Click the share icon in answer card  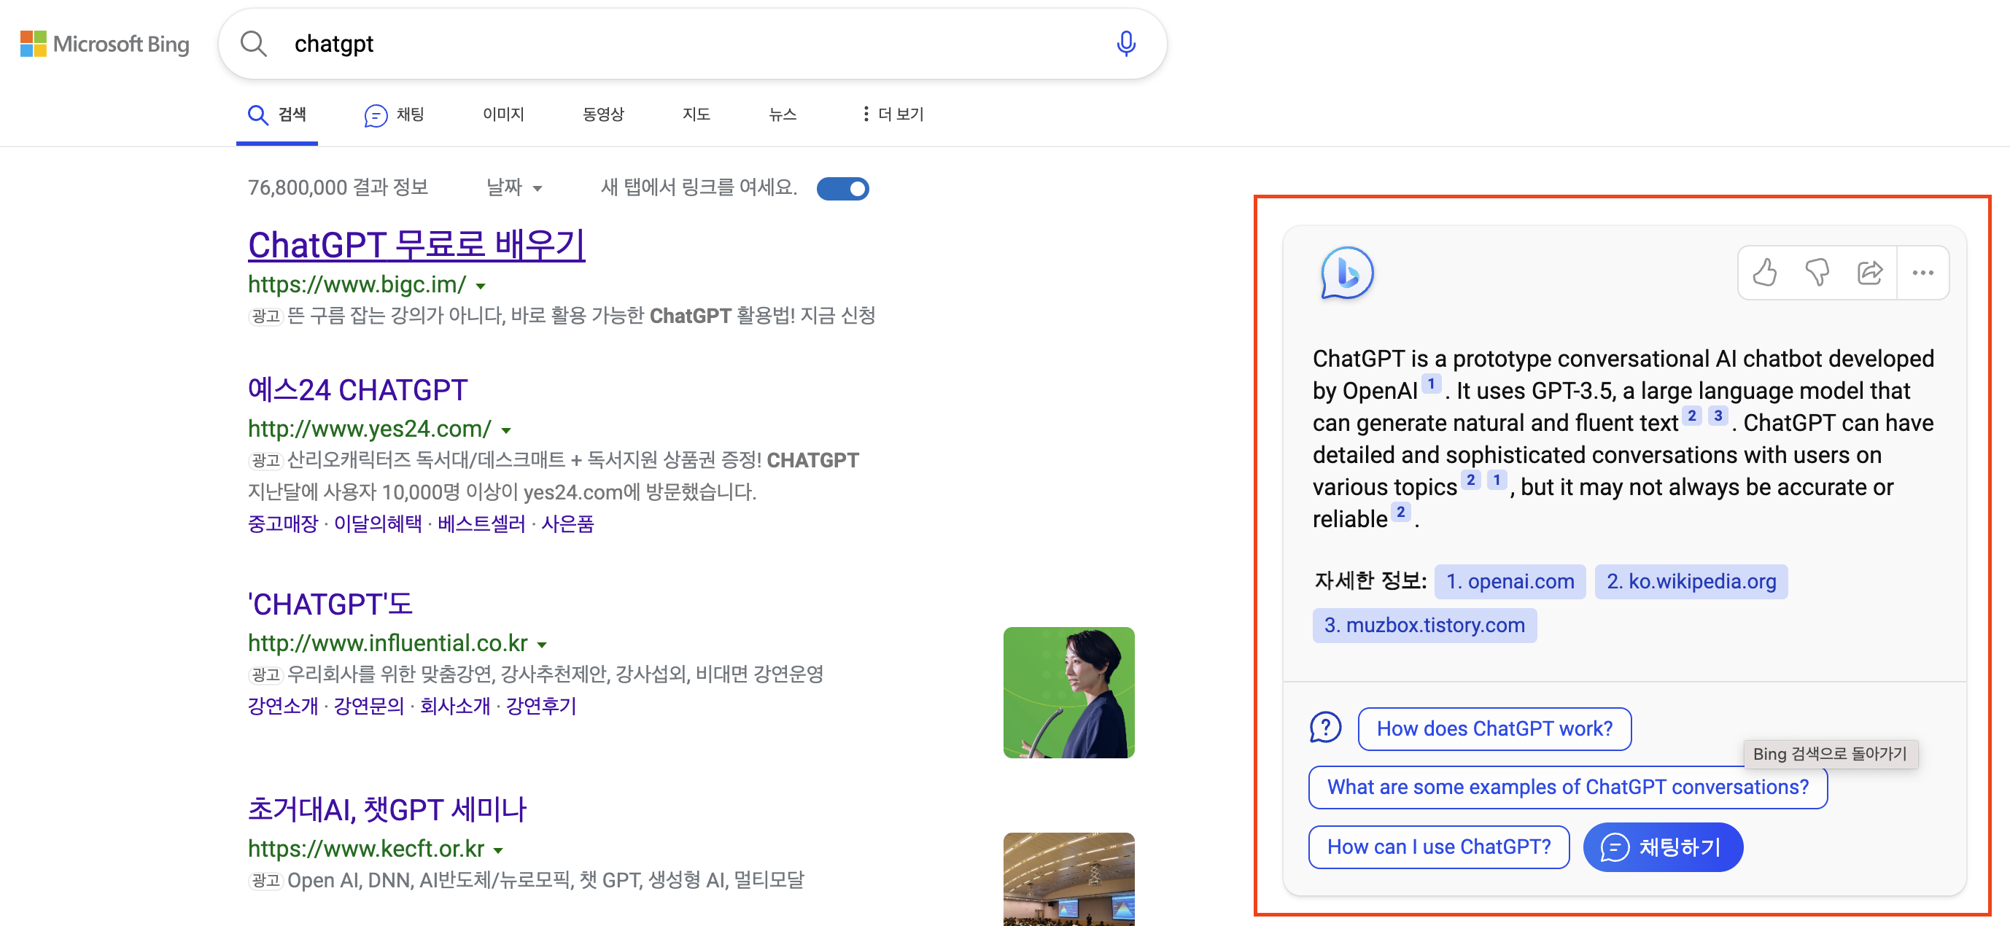[x=1870, y=272]
